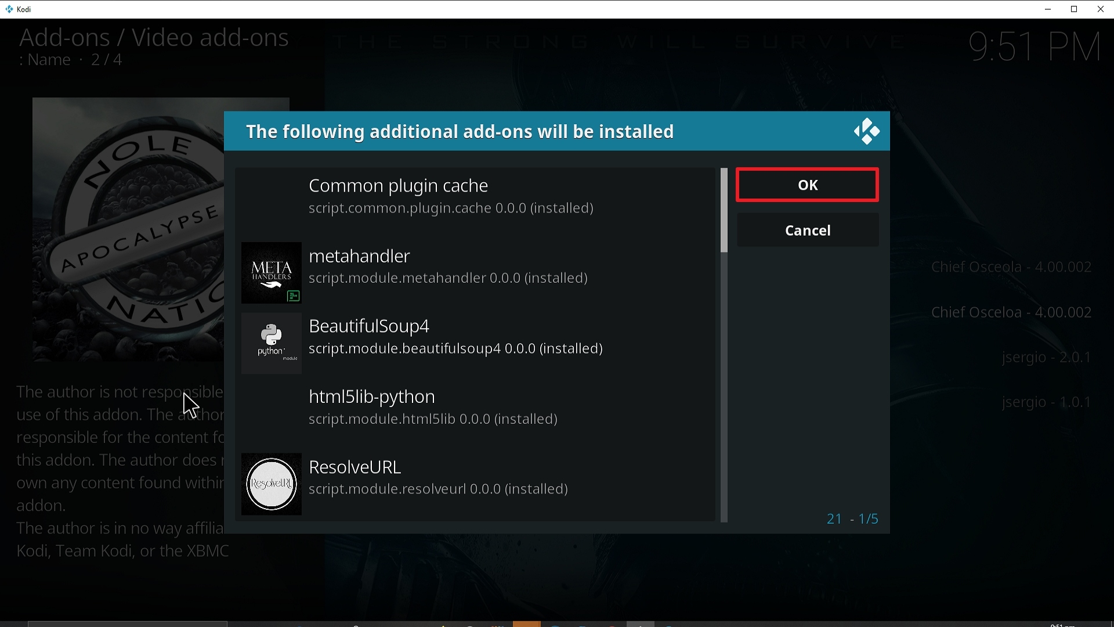
Task: Minimize the Kodi window
Action: tap(1048, 9)
